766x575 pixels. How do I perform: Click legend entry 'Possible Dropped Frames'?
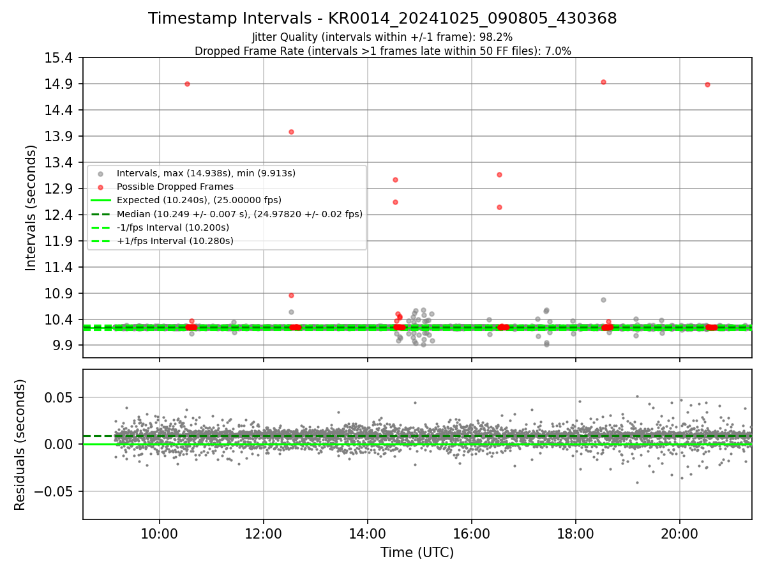(x=175, y=187)
